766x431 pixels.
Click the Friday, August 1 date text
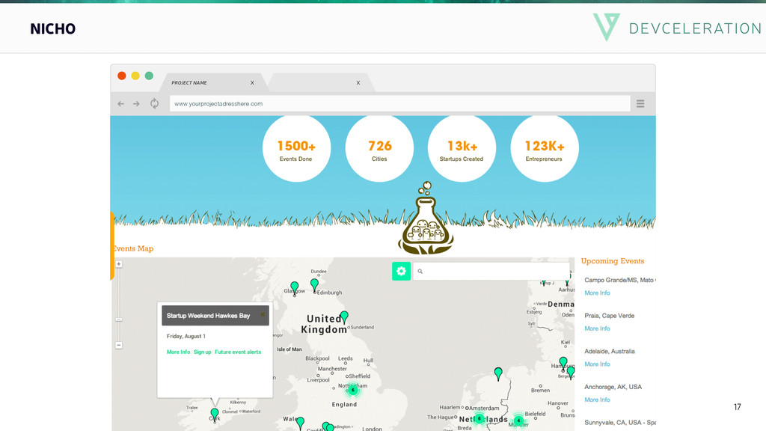coord(186,336)
